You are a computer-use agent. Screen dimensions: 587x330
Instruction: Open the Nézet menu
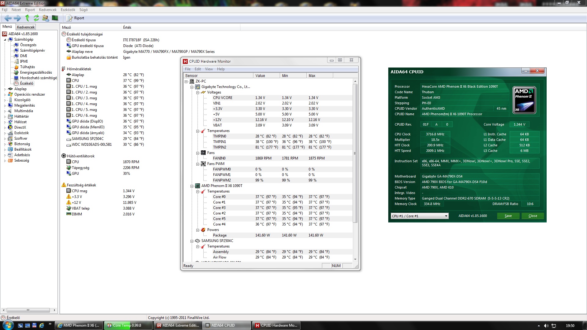pyautogui.click(x=16, y=10)
